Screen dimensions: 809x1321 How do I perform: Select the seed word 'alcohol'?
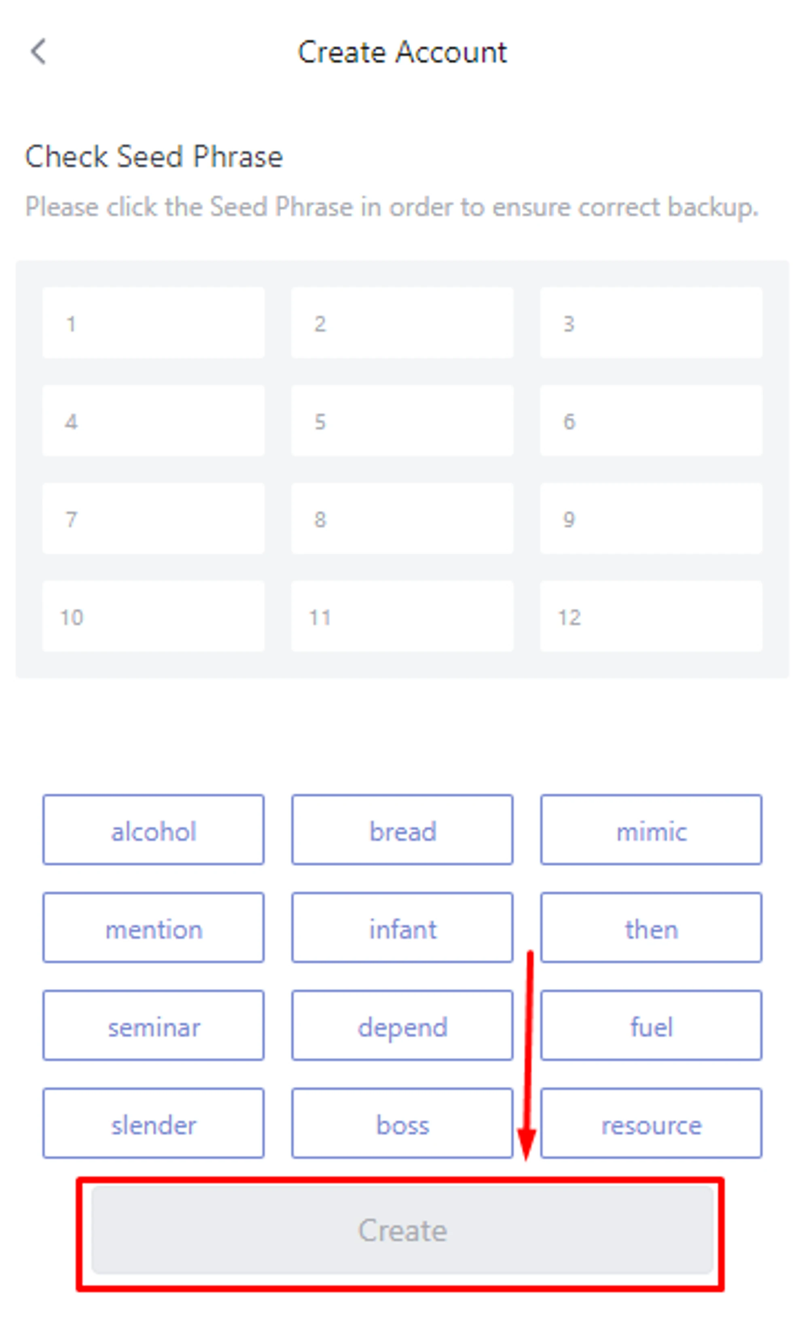(x=153, y=830)
